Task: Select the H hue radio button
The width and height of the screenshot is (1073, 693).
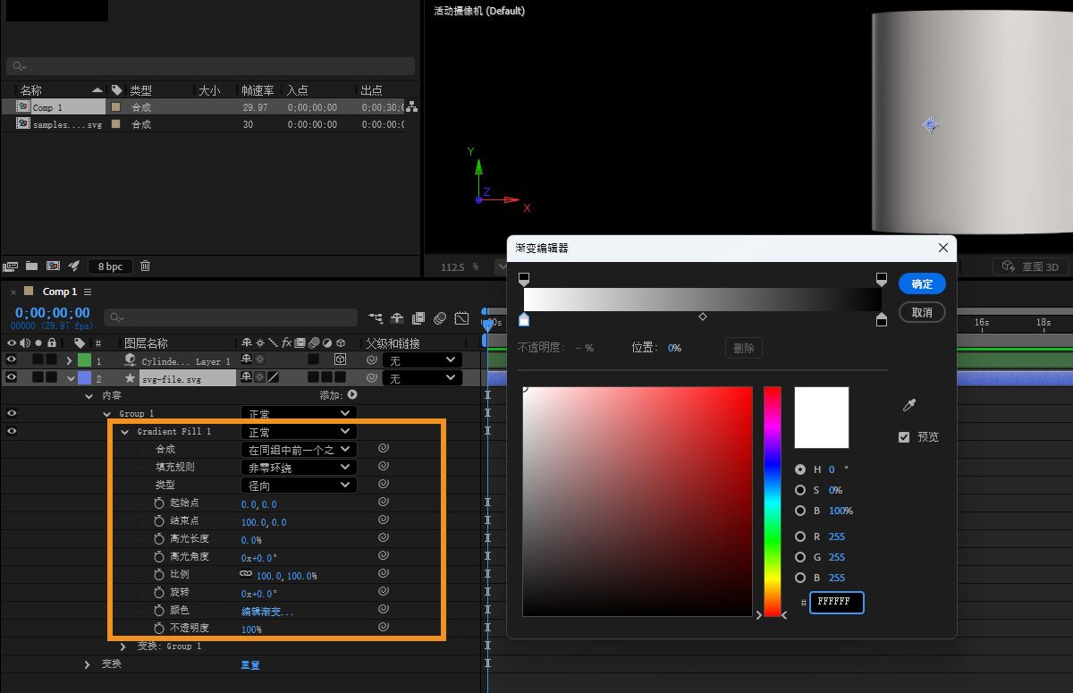Action: 800,469
